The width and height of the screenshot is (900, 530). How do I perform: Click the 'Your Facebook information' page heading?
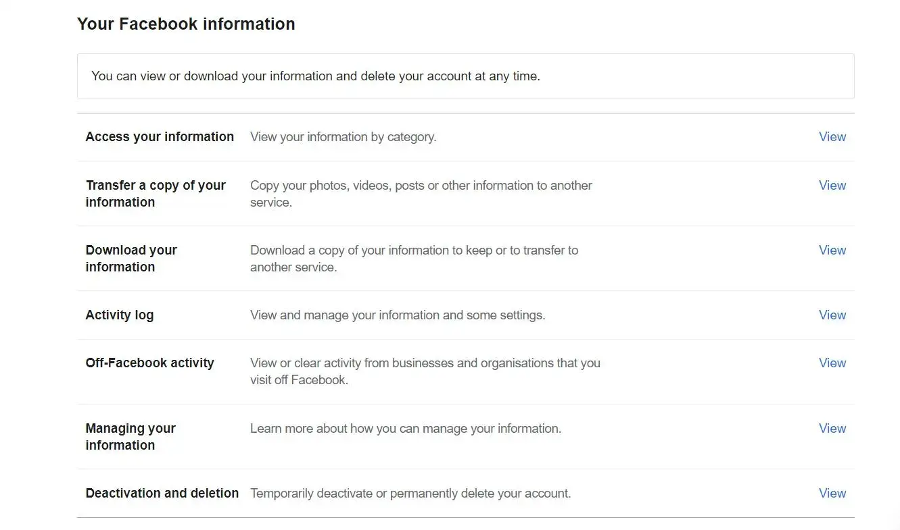coord(186,24)
